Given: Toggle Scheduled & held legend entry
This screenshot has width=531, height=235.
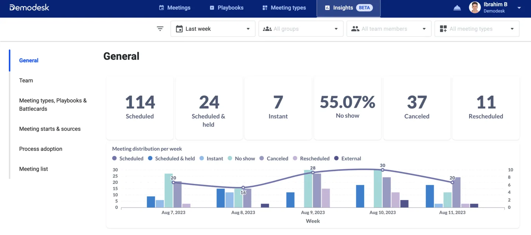Looking at the screenshot, I should pyautogui.click(x=171, y=159).
